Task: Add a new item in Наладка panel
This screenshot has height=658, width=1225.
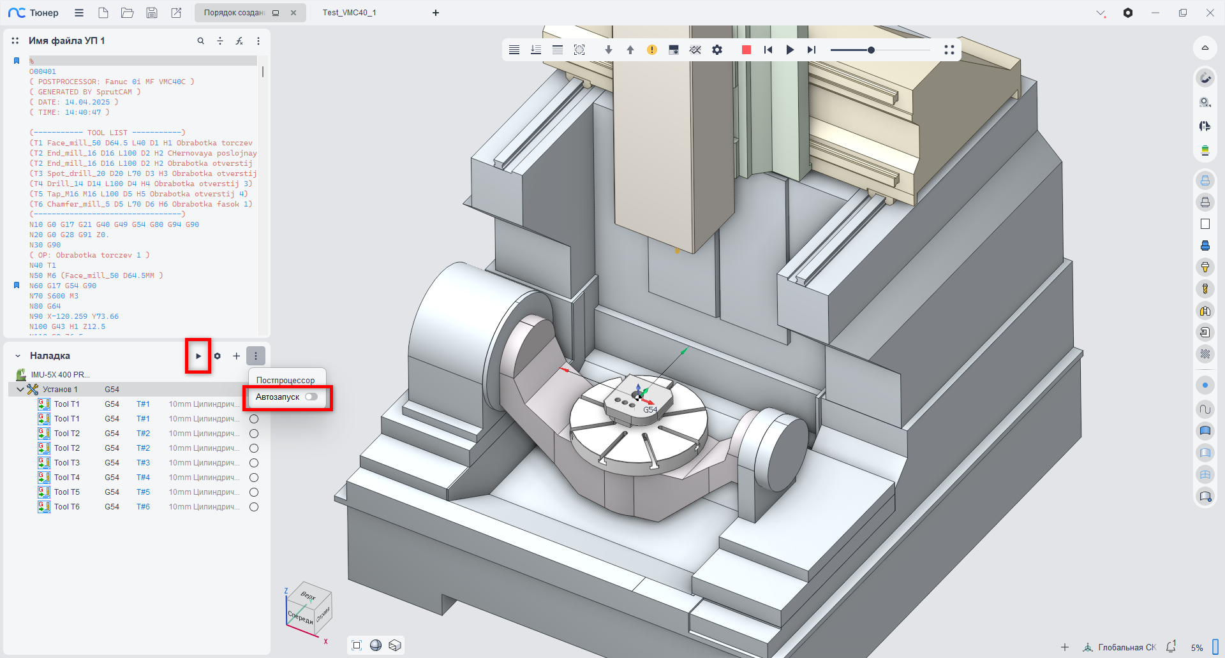Action: (x=236, y=356)
